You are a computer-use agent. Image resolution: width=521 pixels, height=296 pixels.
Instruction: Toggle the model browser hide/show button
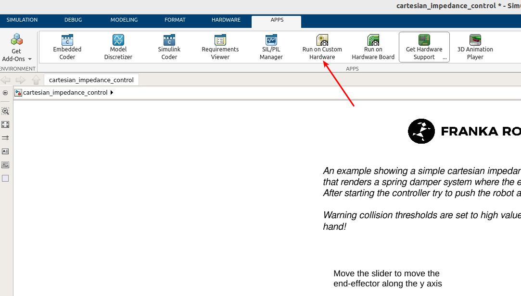point(5,93)
